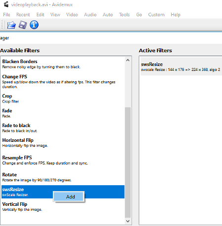Click the filter list scroll-up arrow
222x226 pixels.
point(128,60)
